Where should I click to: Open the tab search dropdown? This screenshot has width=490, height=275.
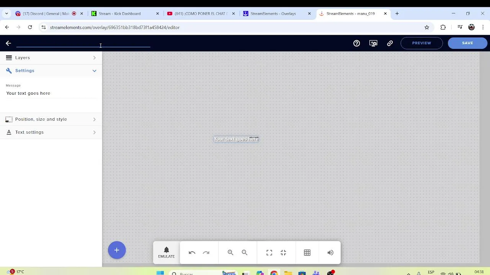point(7,14)
